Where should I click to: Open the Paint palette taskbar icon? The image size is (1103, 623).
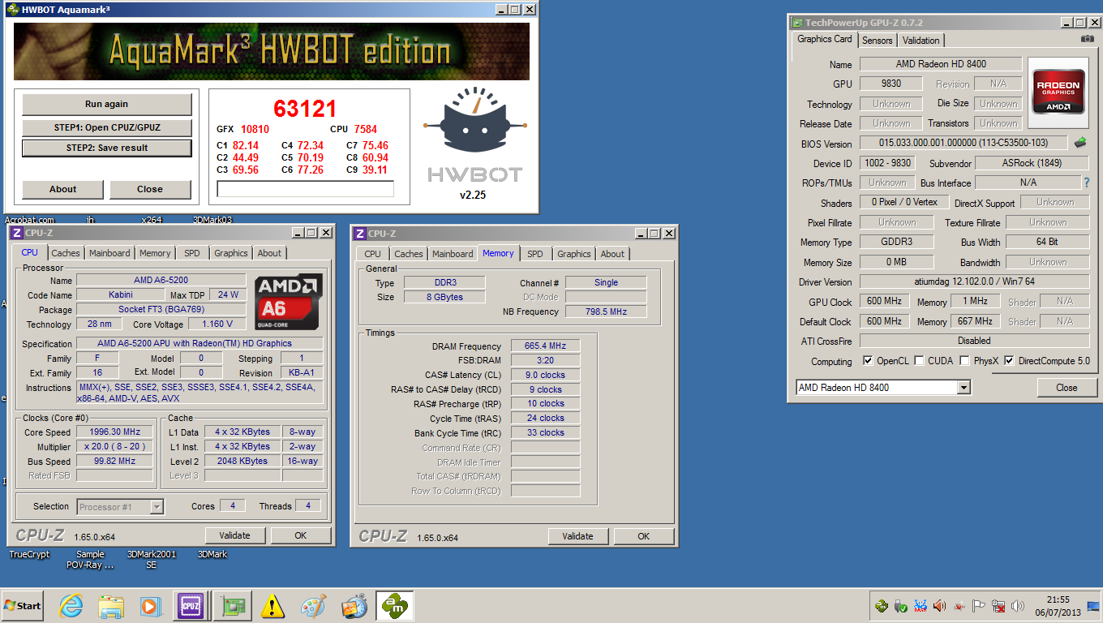(x=314, y=606)
